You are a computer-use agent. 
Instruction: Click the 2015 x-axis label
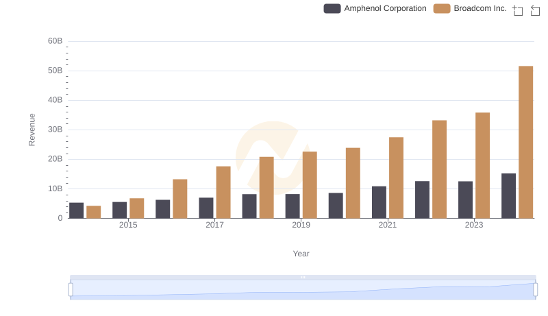coord(128,225)
